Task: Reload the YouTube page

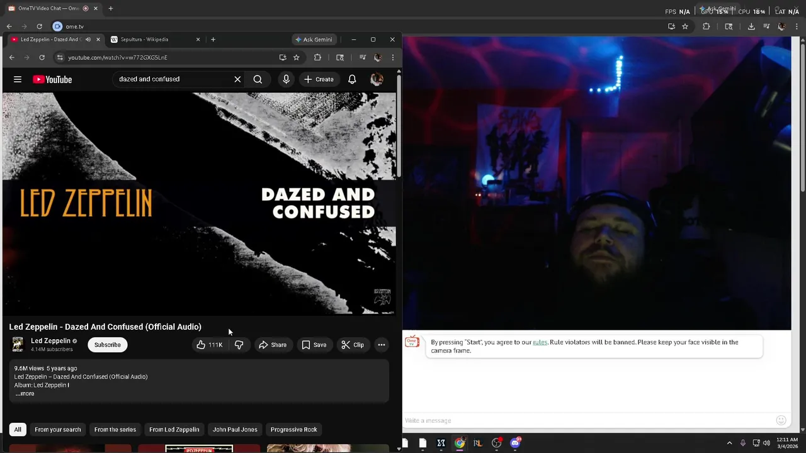Action: coord(42,57)
